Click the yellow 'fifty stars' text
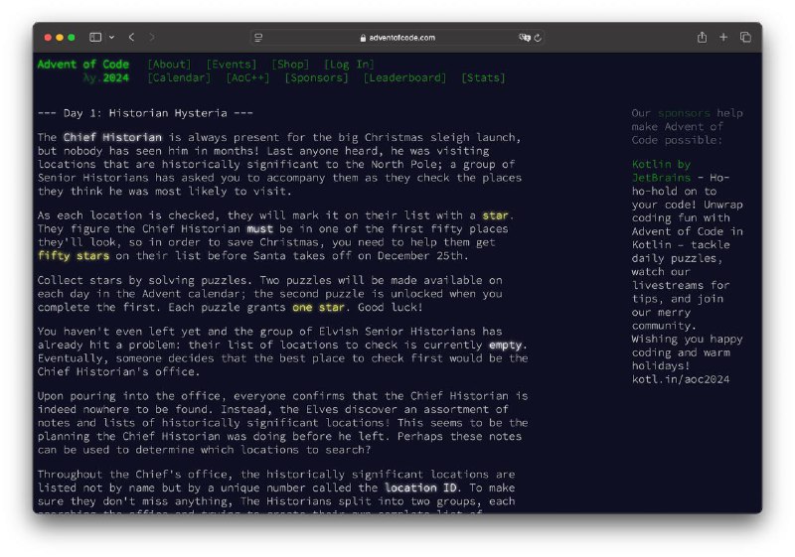Viewport: 795px width, 557px height. (x=74, y=256)
